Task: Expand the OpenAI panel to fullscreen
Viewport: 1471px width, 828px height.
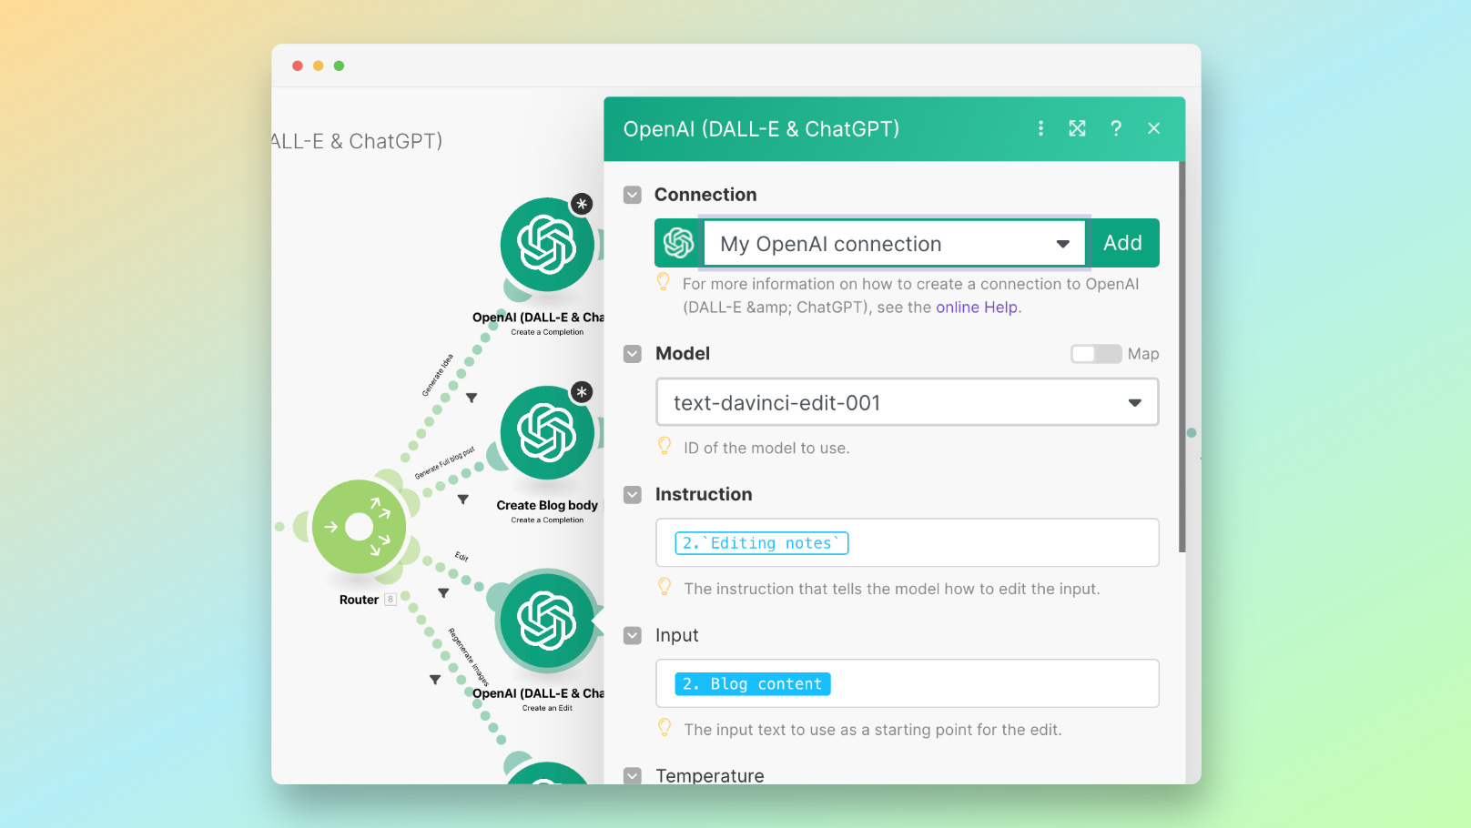Action: pyautogui.click(x=1078, y=128)
